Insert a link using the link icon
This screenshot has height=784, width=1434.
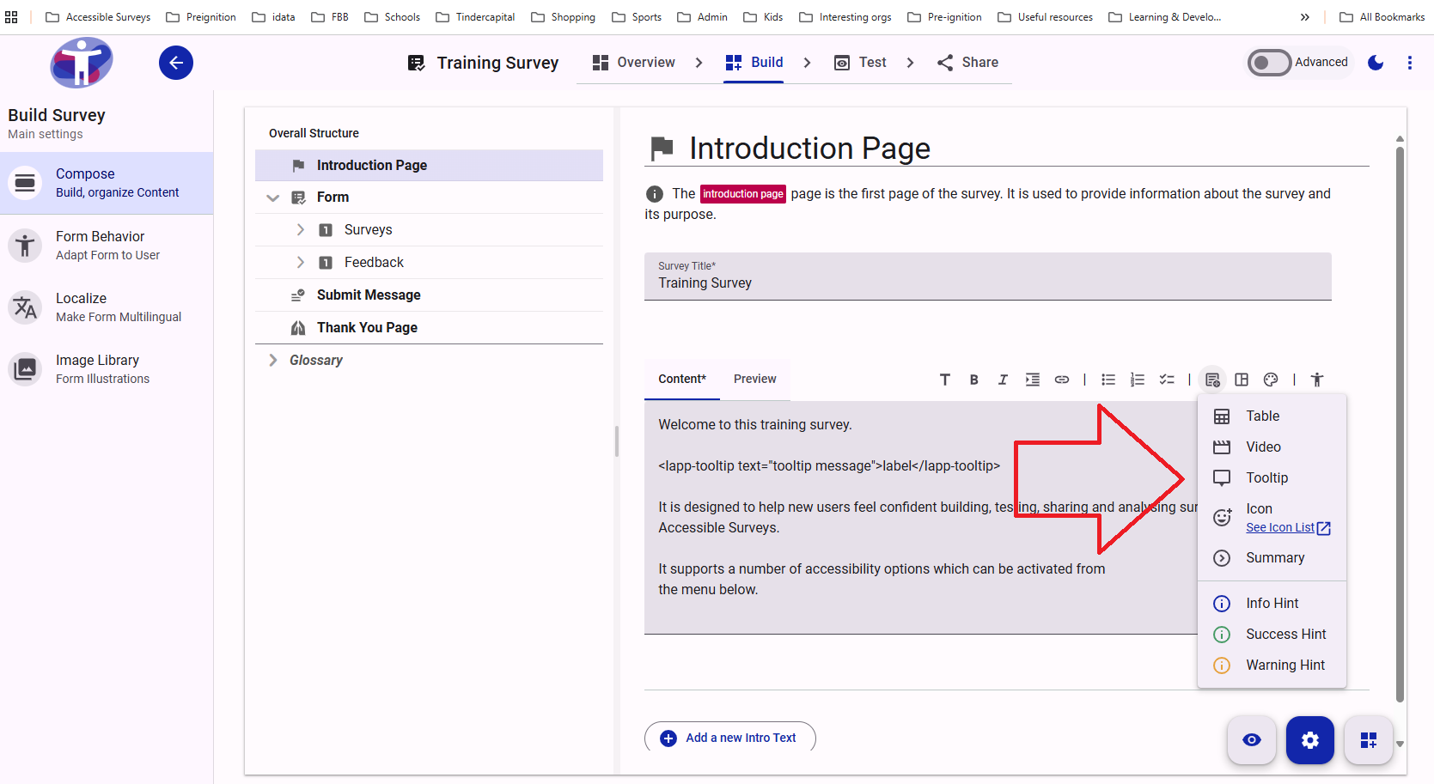(x=1062, y=380)
